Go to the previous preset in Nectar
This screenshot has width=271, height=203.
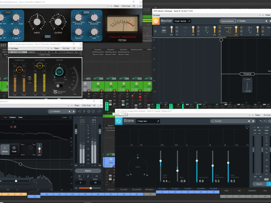(266, 21)
